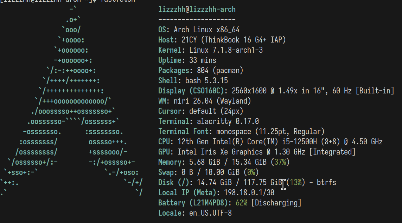Click the Packages 804 (pacman) line
This screenshot has width=402, height=223.
point(201,70)
